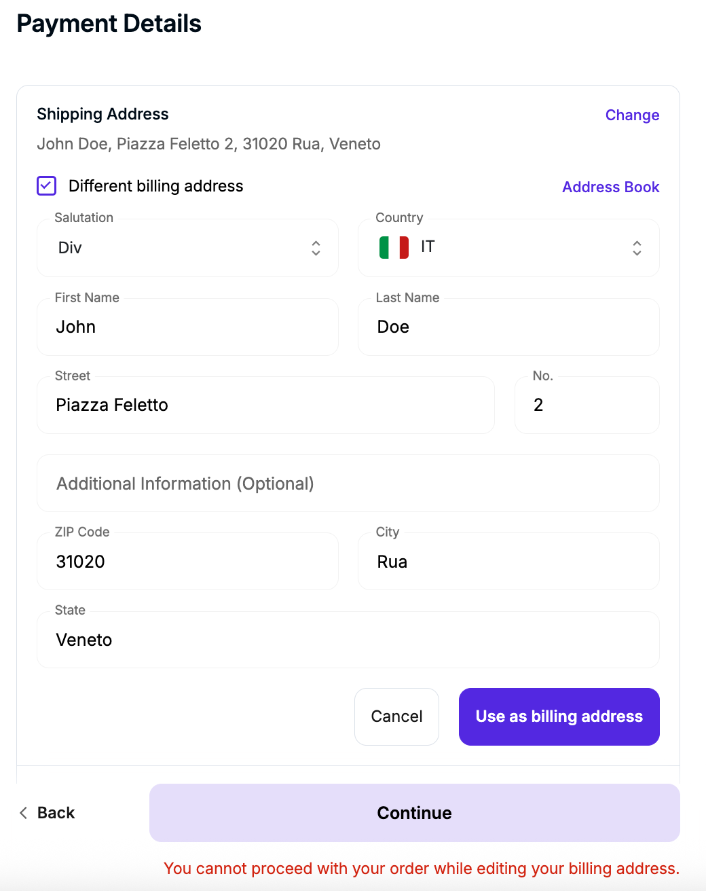Focus the ZIP Code field showing 31020
This screenshot has height=891, width=706.
click(187, 562)
